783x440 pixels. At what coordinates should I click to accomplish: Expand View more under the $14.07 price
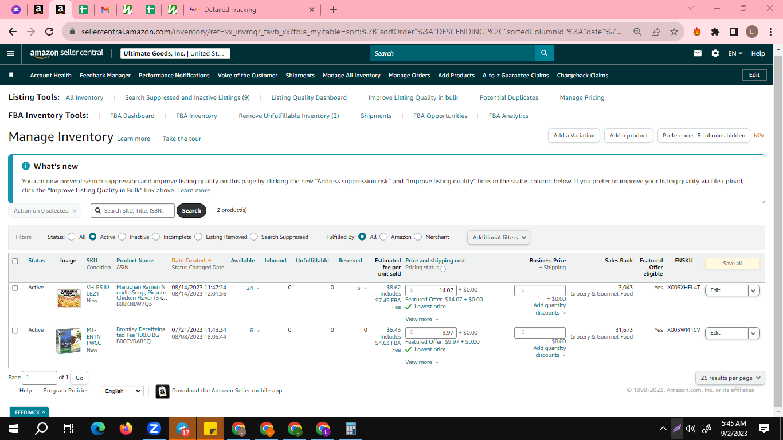pyautogui.click(x=422, y=319)
